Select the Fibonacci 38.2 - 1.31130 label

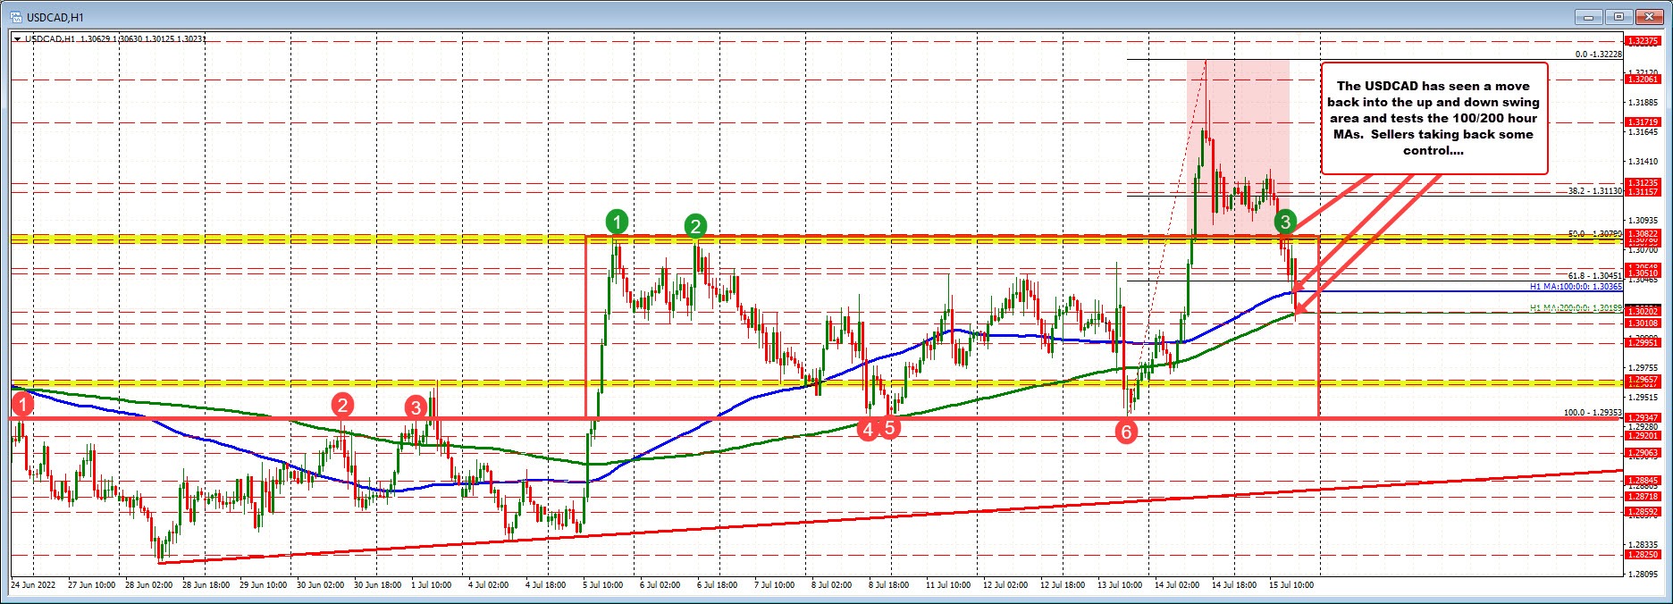point(1594,191)
